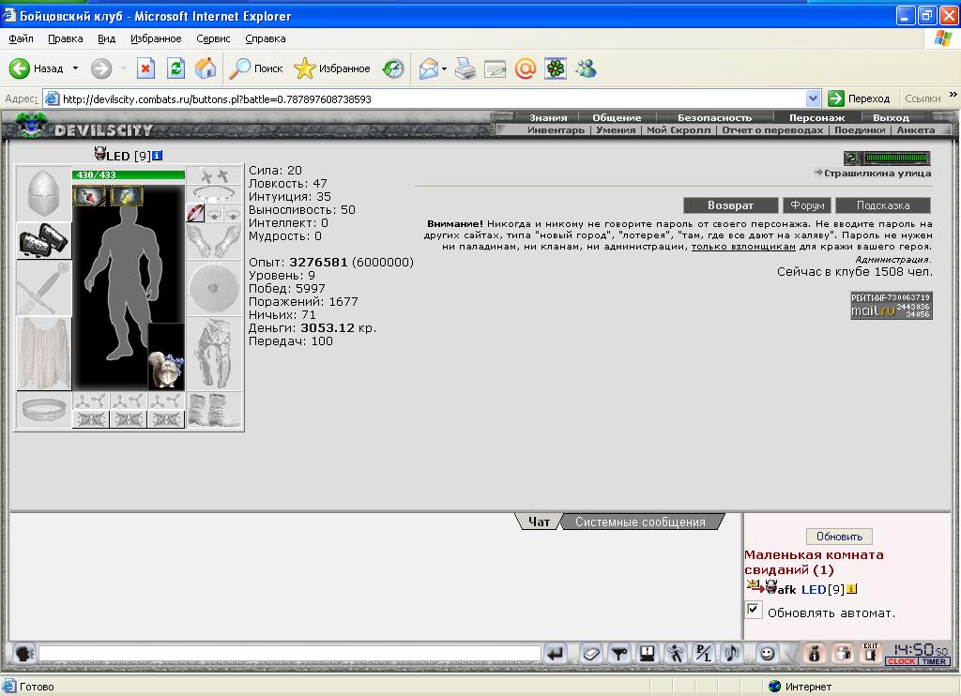The width and height of the screenshot is (961, 696).
Task: Click the Обновить button
Action: [x=839, y=537]
